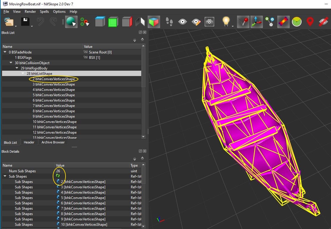Click the footsteps walk-mode icon
This screenshot has width=331, height=229.
click(170, 22)
